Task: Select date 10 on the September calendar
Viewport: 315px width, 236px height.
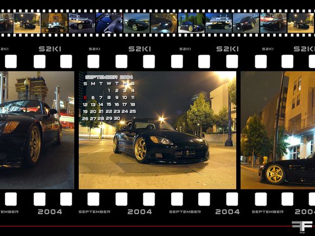Action: click(x=125, y=98)
